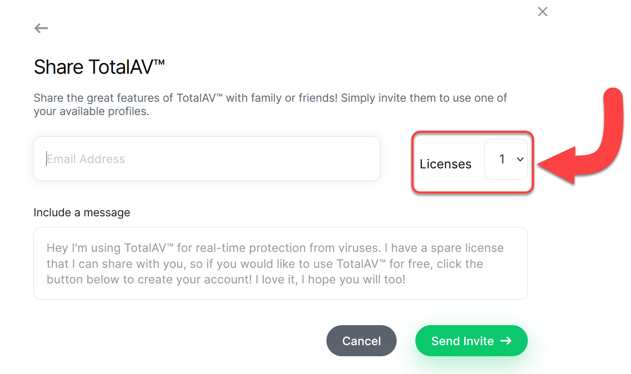Screen dimensions: 631x374
Task: Click the description text about available profiles
Action: (270, 104)
